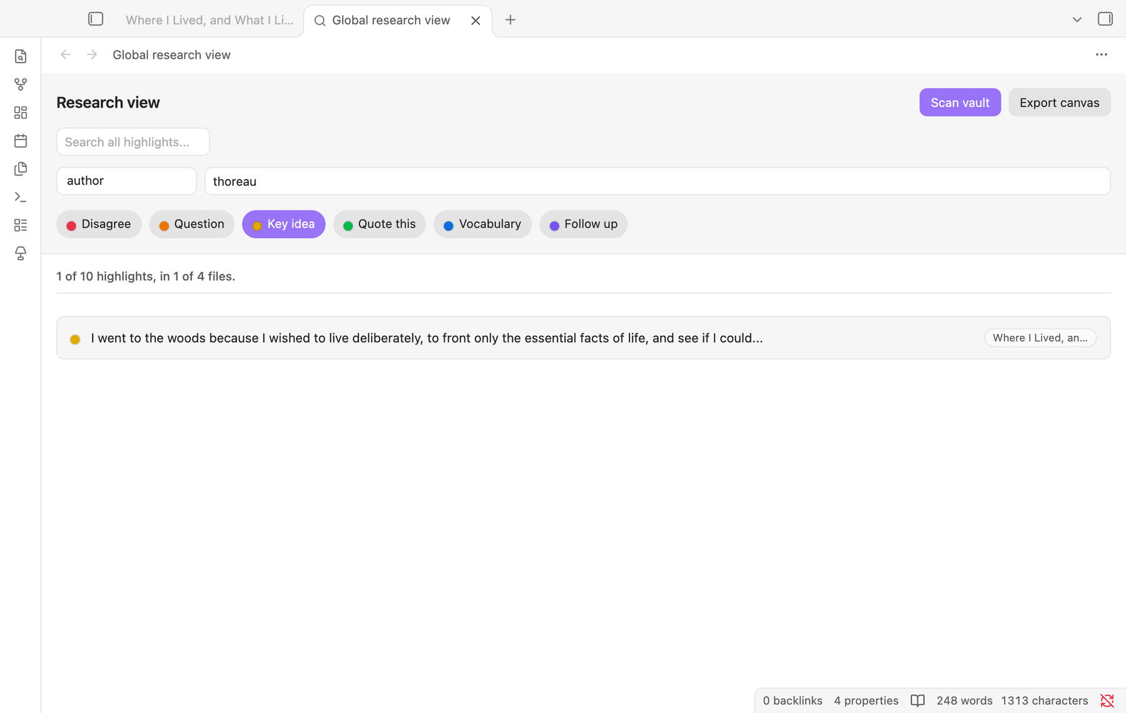Click the Scan vault button
Viewport: 1126px width, 713px height.
960,103
